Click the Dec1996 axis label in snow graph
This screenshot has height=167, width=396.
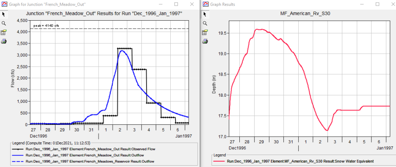(x=237, y=148)
